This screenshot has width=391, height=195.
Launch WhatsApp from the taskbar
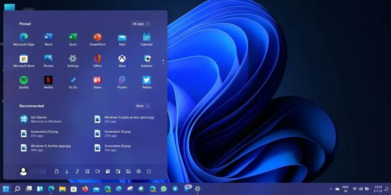pos(163,189)
